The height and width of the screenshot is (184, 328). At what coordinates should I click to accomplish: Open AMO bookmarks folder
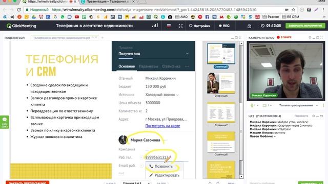(181, 17)
